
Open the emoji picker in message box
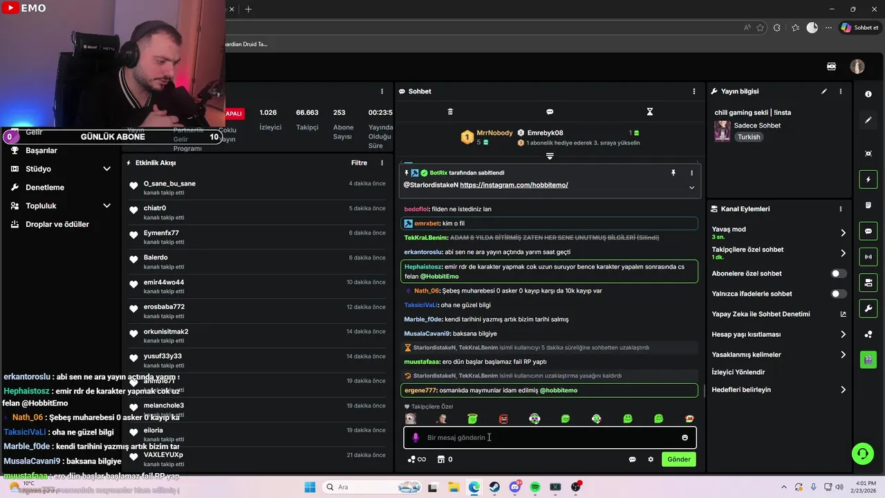pyautogui.click(x=685, y=437)
